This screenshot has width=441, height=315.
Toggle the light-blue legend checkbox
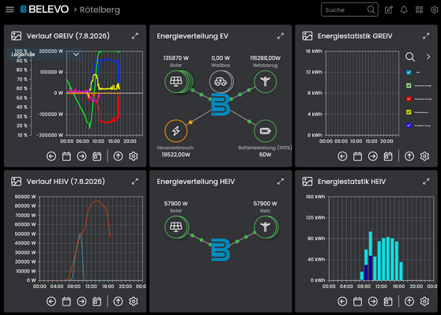pyautogui.click(x=409, y=72)
